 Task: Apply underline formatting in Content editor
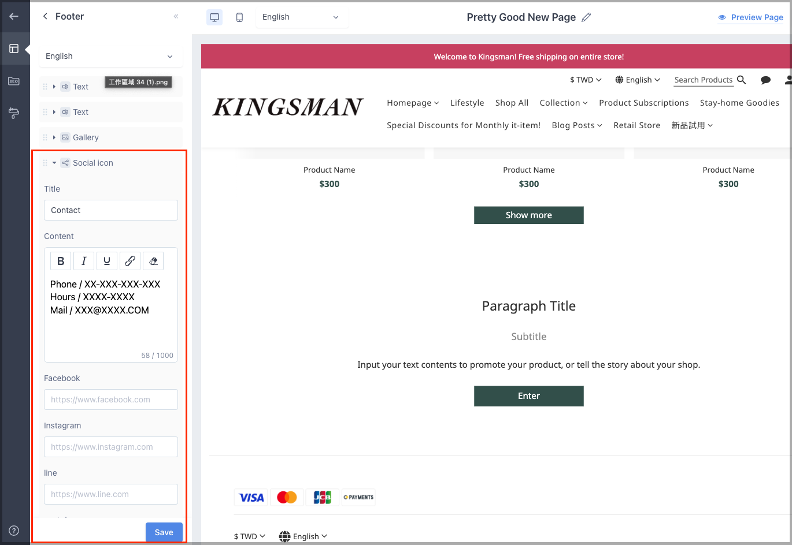107,261
